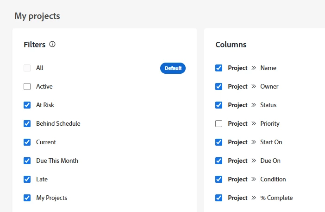
Task: Uncheck the Project Owner column
Action: (219, 86)
